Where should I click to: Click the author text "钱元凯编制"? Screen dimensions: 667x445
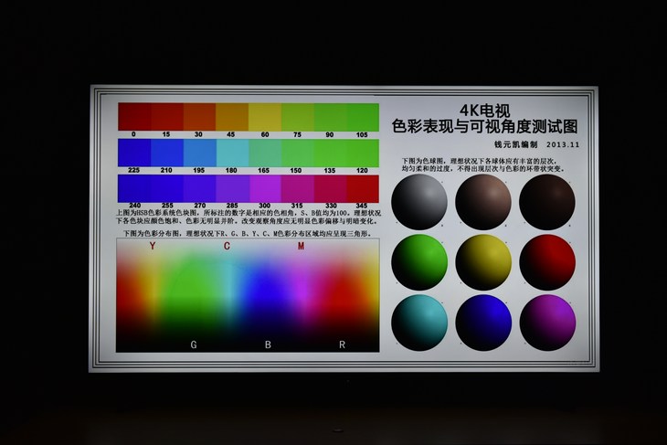[515, 144]
